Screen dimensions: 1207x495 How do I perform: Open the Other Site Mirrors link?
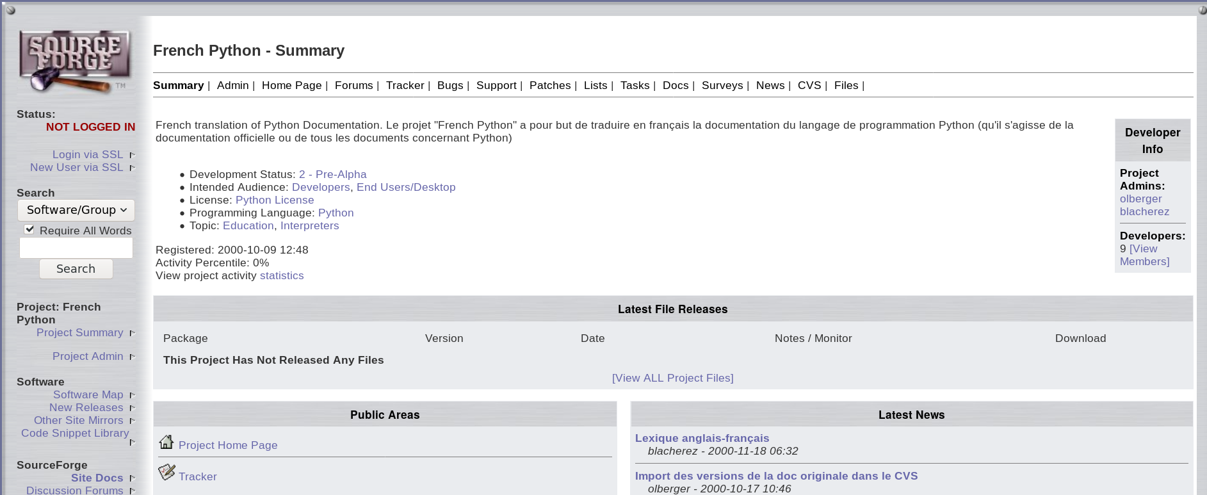click(78, 420)
